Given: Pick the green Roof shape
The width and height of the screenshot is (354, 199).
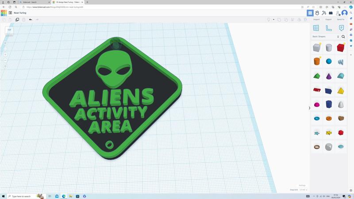Looking at the screenshot, I should point(317,76).
